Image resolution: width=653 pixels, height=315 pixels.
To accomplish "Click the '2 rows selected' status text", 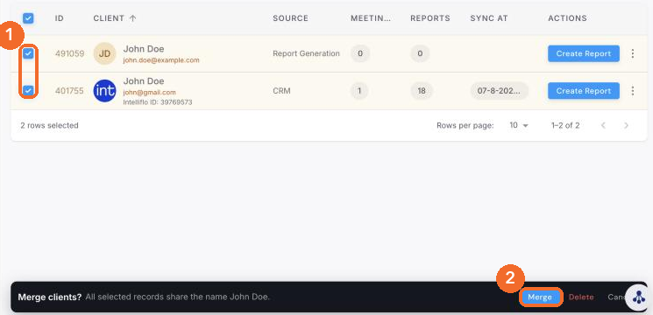I will tap(50, 125).
